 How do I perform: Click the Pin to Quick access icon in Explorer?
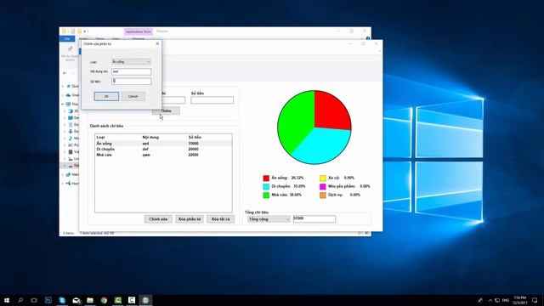point(70,49)
